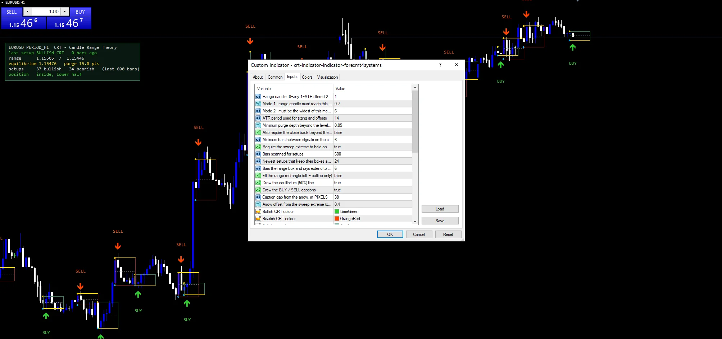Image resolution: width=722 pixels, height=339 pixels.
Task: Click icon of Bars the range box extend row
Action: click(x=258, y=168)
